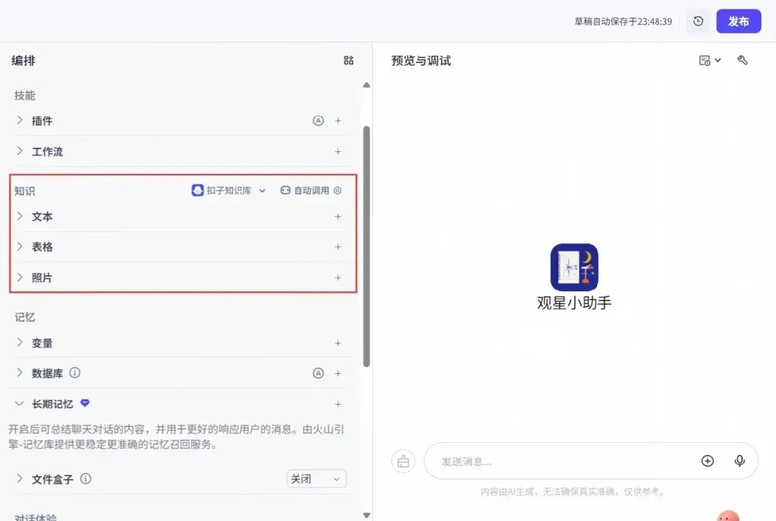Click the scrollbar down arrow in 编排 panel
776x521 pixels.
coord(366,515)
